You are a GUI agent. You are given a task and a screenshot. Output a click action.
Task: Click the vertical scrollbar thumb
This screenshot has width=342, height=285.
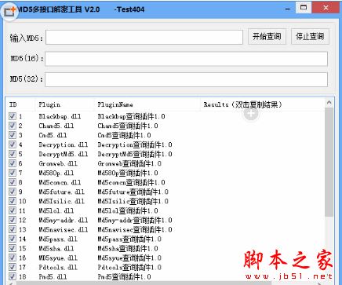click(329, 162)
